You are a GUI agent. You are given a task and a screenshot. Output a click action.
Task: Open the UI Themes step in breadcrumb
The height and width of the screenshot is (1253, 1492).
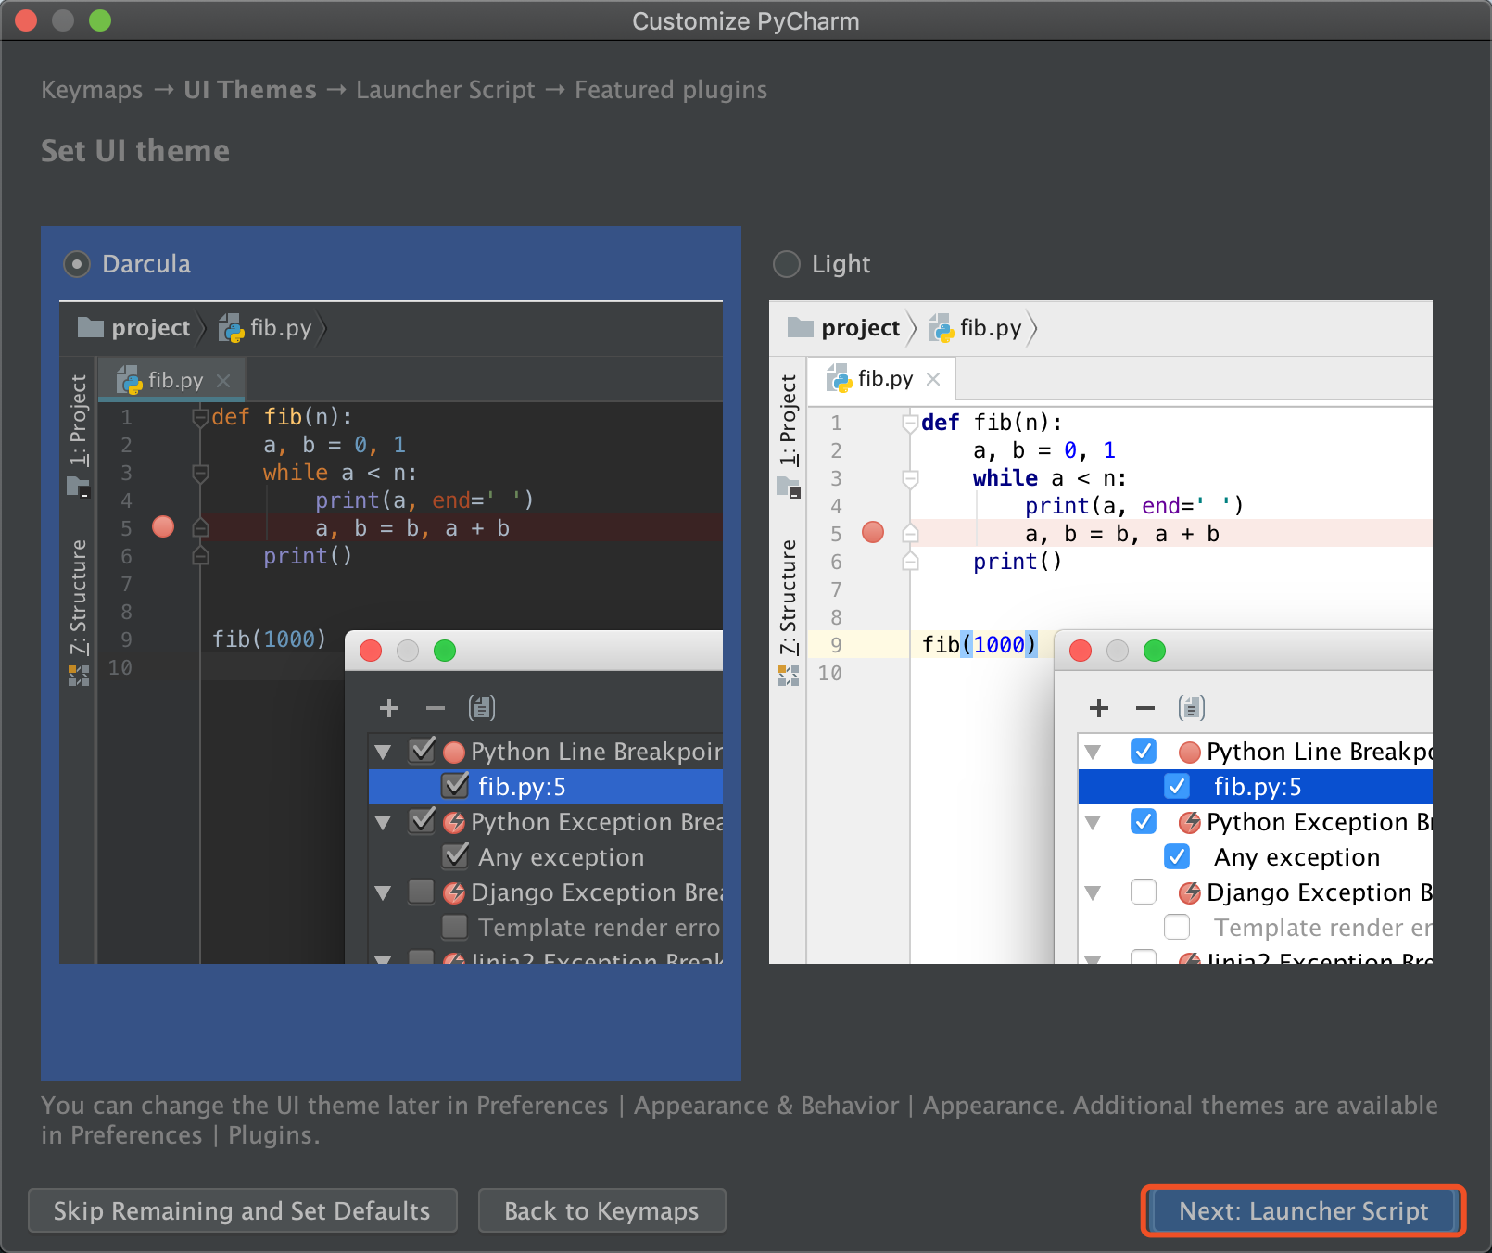[x=250, y=90]
